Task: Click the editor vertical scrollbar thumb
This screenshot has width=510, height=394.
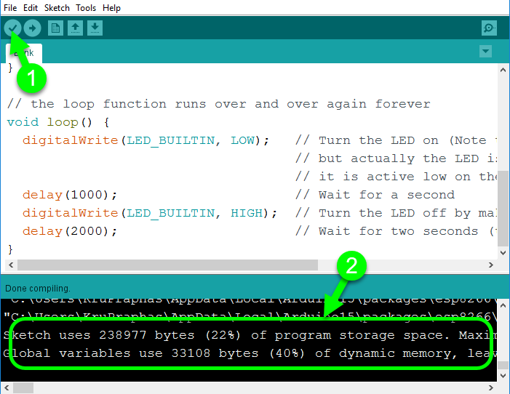Action: (503, 209)
